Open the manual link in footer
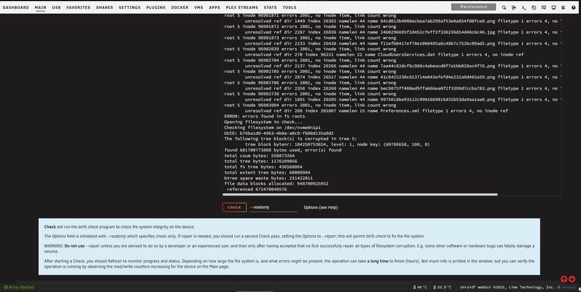 (x=567, y=287)
